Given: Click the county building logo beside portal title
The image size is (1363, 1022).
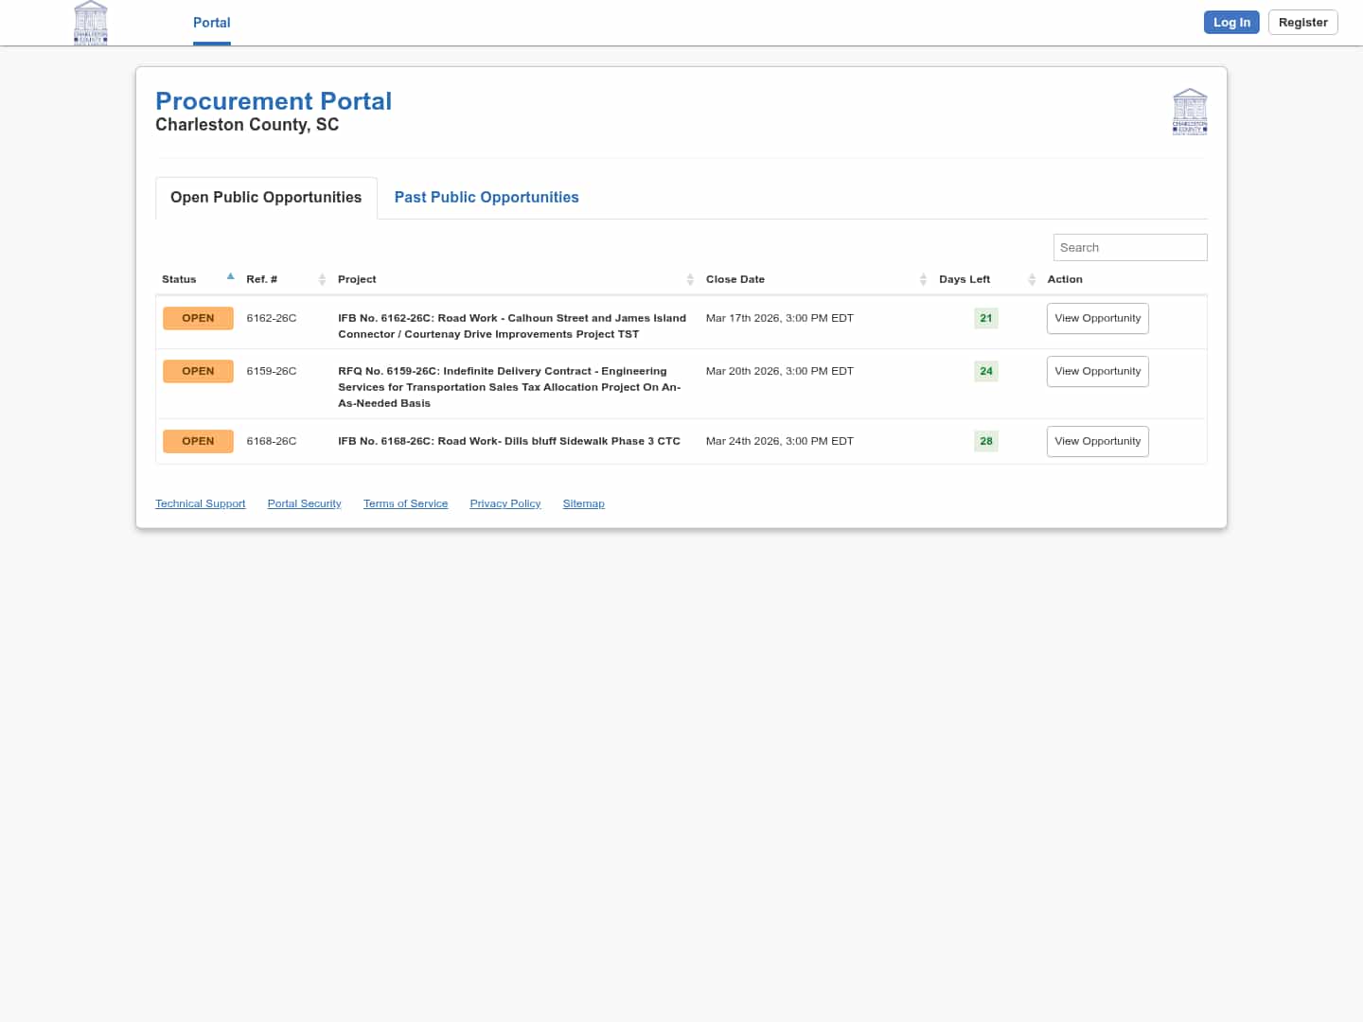Looking at the screenshot, I should pyautogui.click(x=1190, y=112).
